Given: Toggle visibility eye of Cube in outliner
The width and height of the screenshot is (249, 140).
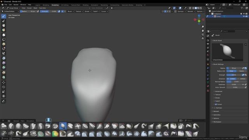Looking at the screenshot, I should pos(244,16).
